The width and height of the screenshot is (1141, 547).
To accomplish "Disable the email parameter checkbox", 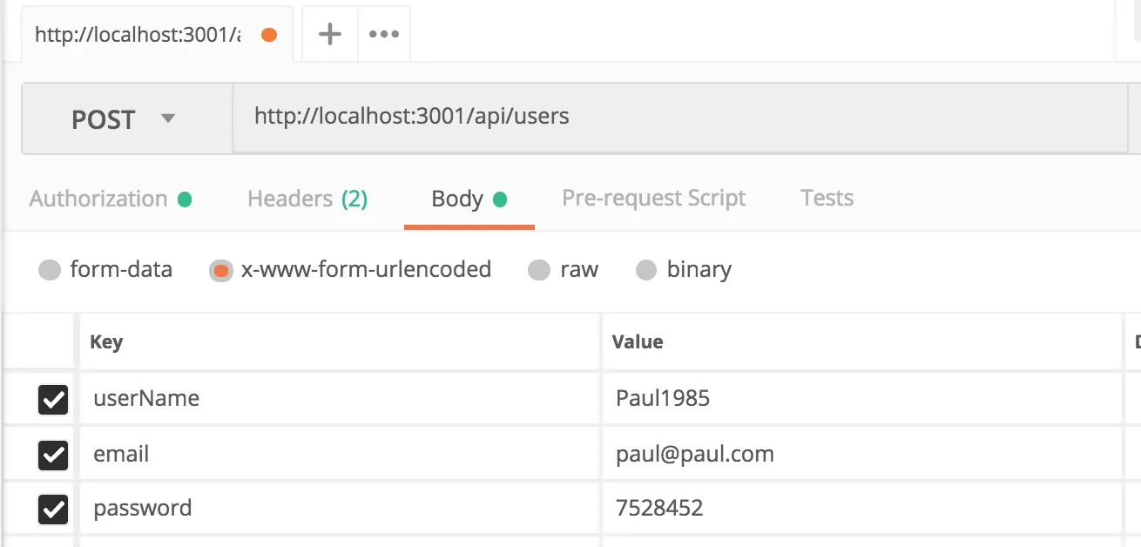I will point(53,455).
